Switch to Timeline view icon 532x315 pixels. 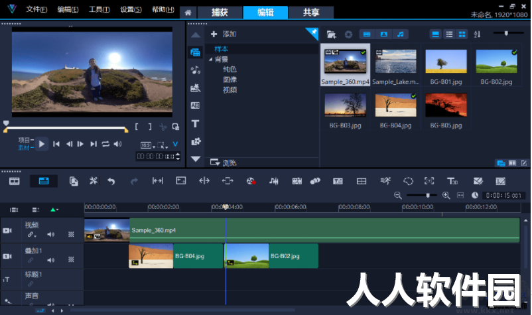pos(44,181)
